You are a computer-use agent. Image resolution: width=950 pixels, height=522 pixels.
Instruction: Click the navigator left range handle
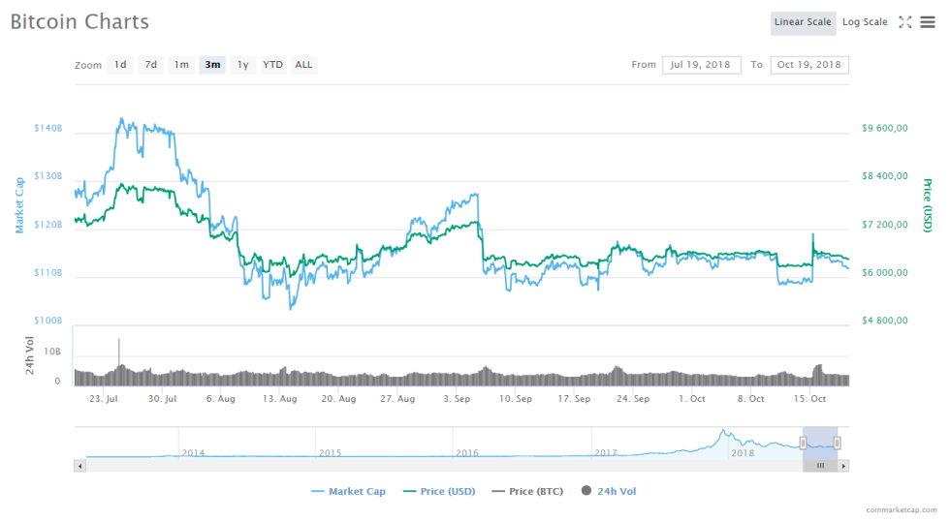803,443
